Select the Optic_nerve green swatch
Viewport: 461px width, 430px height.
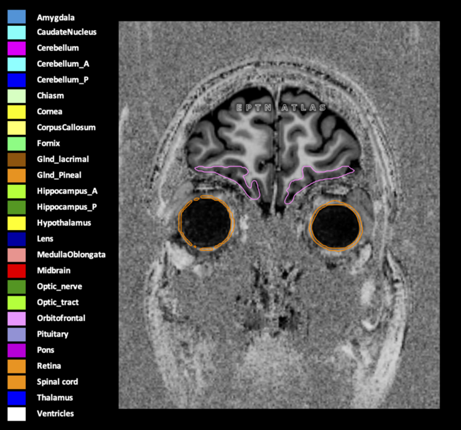(16, 287)
